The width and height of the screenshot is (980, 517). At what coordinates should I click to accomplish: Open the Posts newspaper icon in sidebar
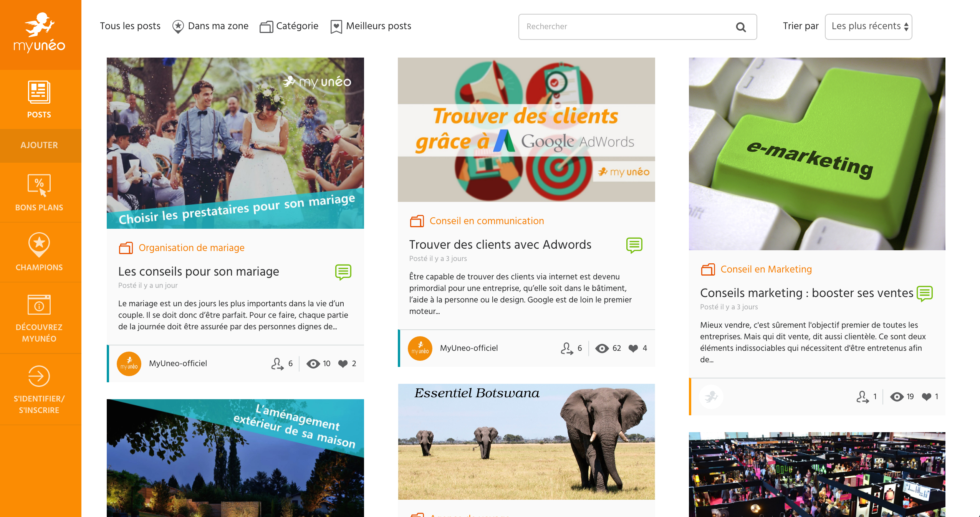[39, 92]
